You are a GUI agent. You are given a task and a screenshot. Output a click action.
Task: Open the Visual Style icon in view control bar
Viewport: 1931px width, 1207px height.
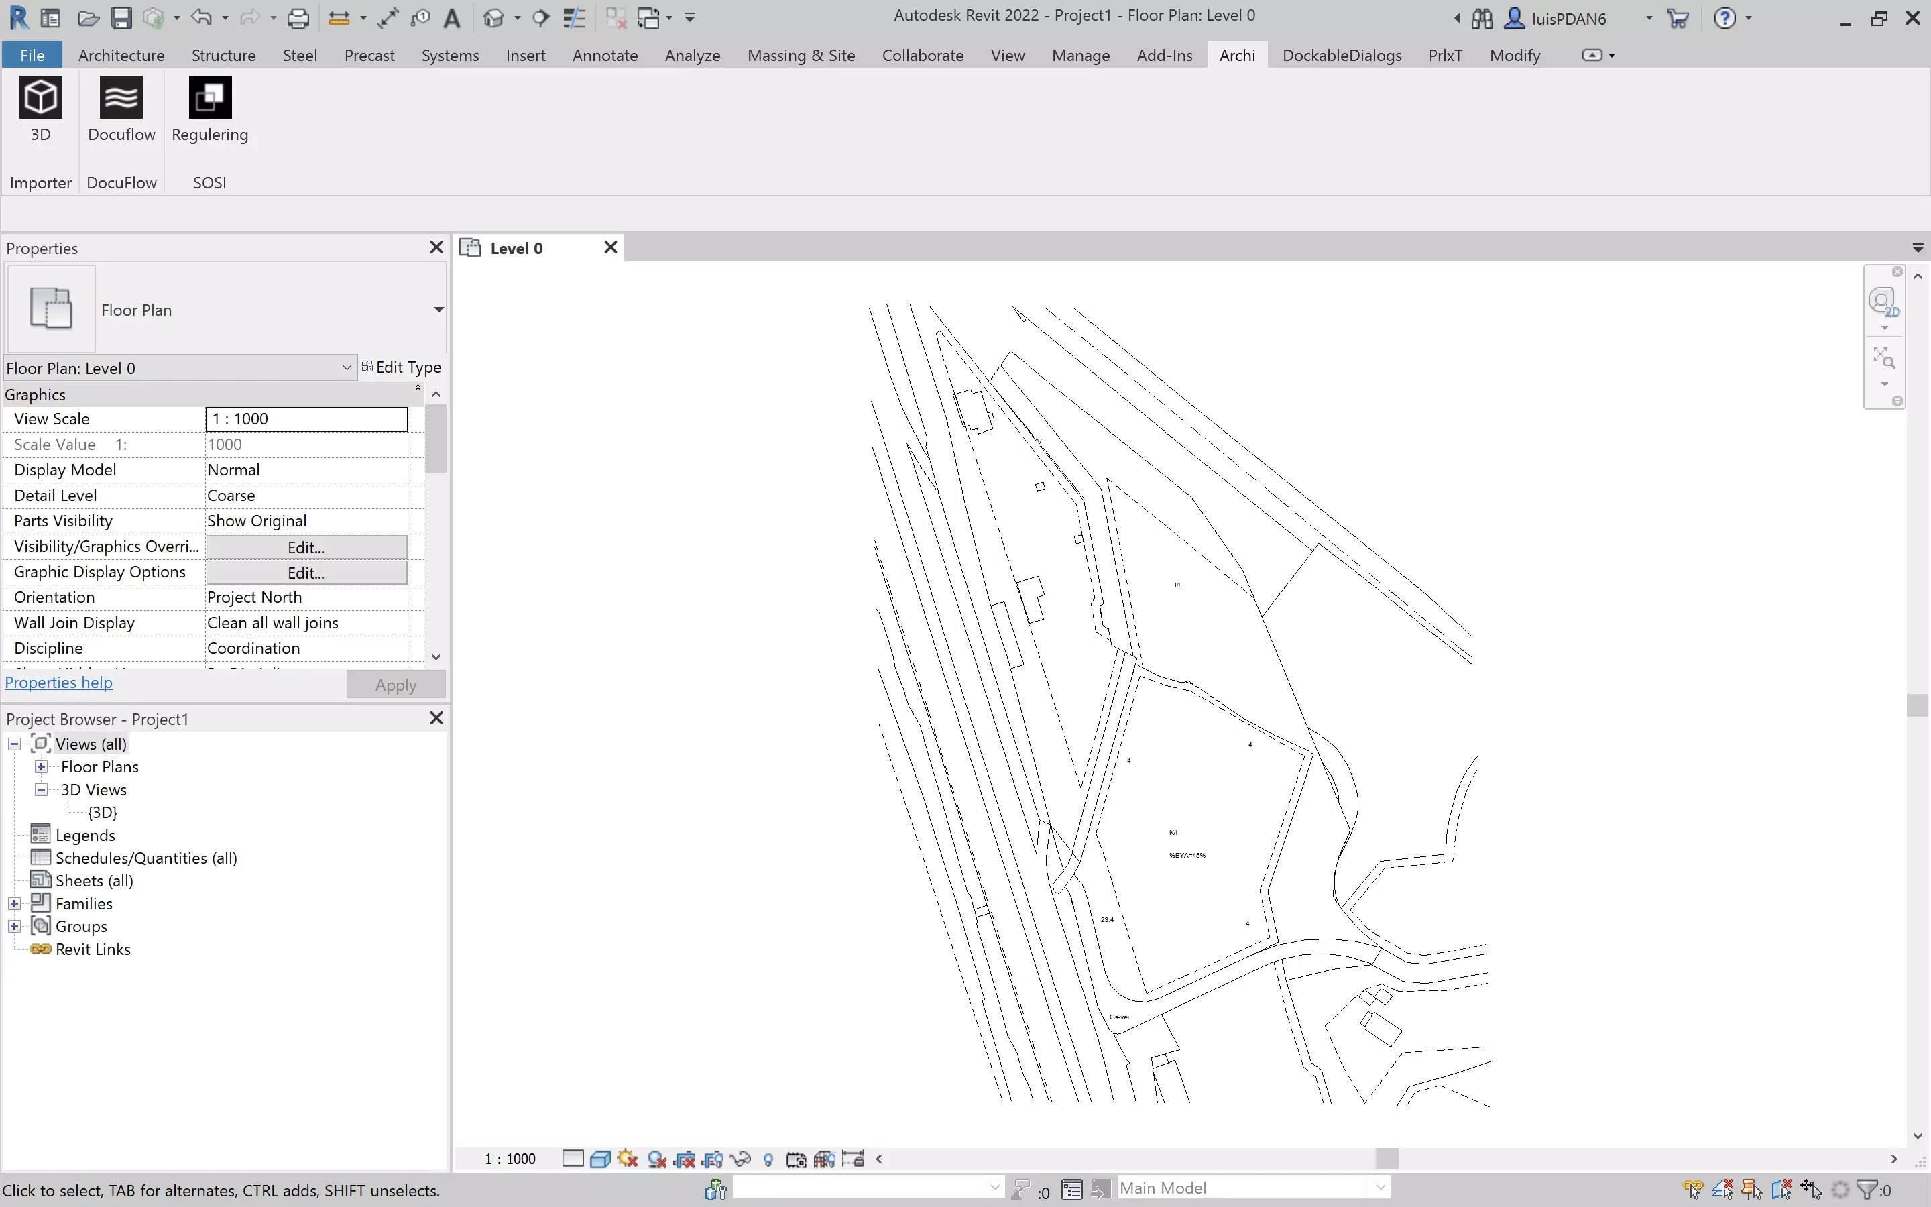click(599, 1159)
